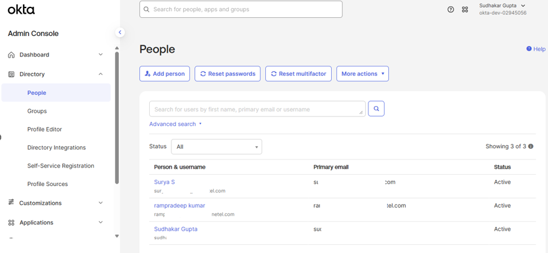The height and width of the screenshot is (253, 548).
Task: Expand the Customizations menu chevron
Action: tap(101, 203)
